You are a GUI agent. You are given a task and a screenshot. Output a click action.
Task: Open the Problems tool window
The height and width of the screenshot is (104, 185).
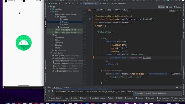pyautogui.click(x=129, y=98)
